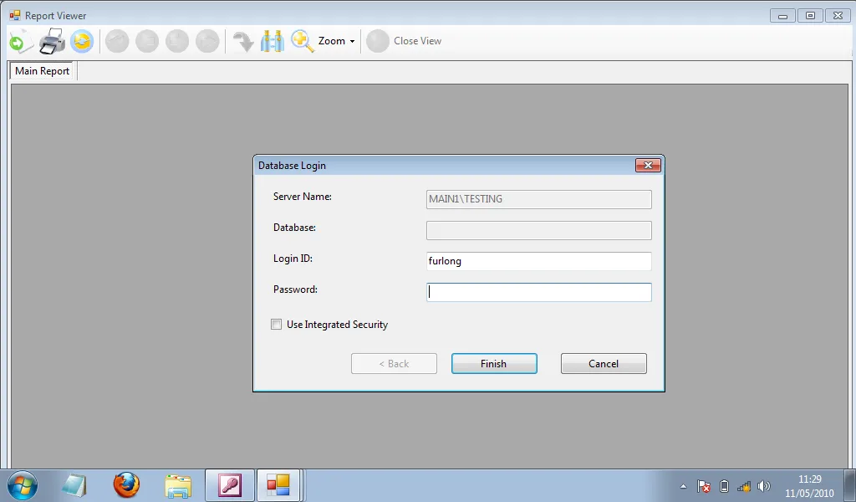Click the Export Report icon in toolbar
The image size is (856, 502).
21,42
